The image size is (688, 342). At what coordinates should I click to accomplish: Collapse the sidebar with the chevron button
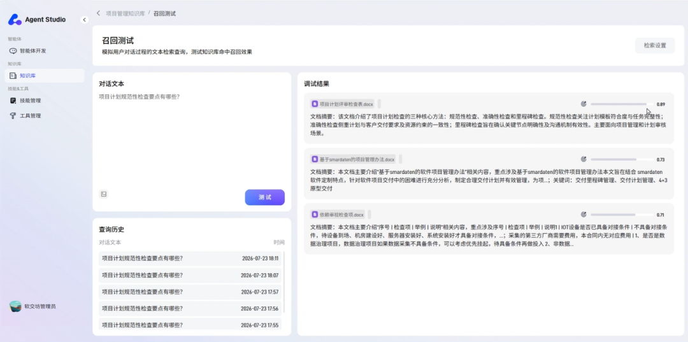(x=85, y=20)
